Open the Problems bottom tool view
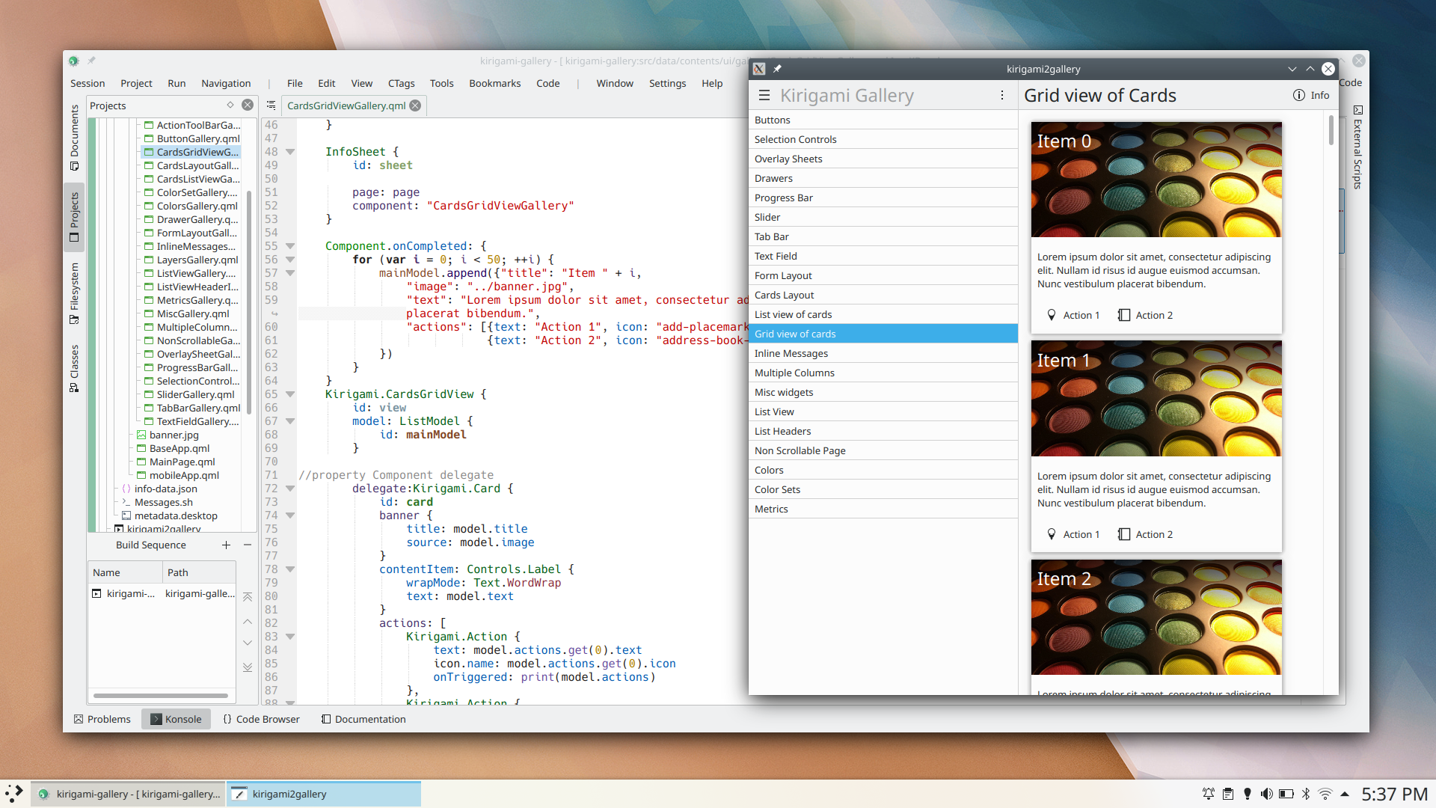1436x808 pixels. (x=102, y=719)
